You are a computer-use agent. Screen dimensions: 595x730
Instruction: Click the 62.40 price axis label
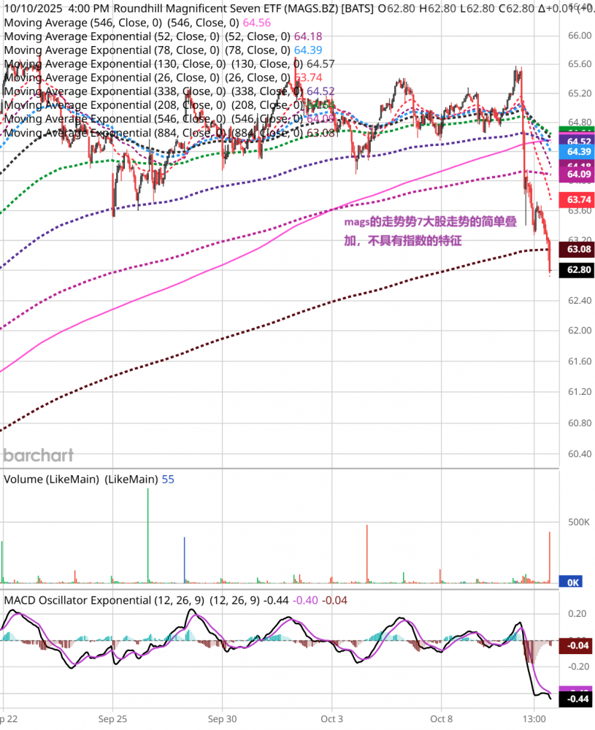coord(580,300)
